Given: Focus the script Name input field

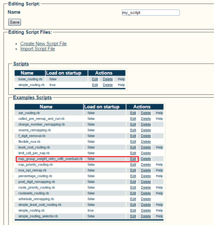Looking at the screenshot, I should tap(151, 13).
